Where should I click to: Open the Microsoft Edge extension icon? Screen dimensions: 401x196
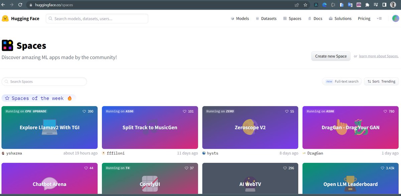(324, 5)
